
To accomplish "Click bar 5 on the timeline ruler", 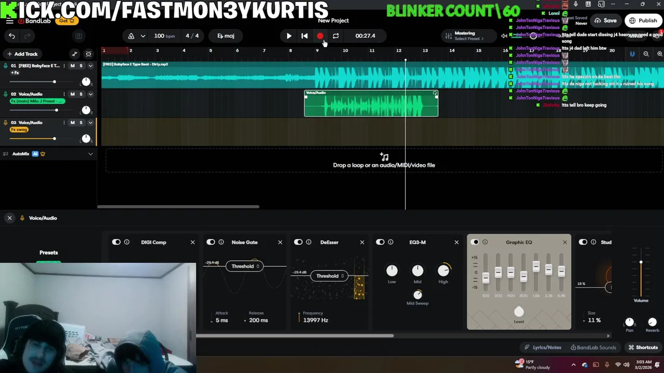I will (x=211, y=50).
